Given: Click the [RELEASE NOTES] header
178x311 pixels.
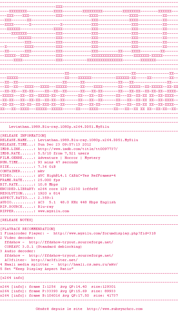Looking at the screenshot, I should tap(16, 220).
